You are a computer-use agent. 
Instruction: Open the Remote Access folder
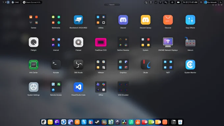coord(56,87)
